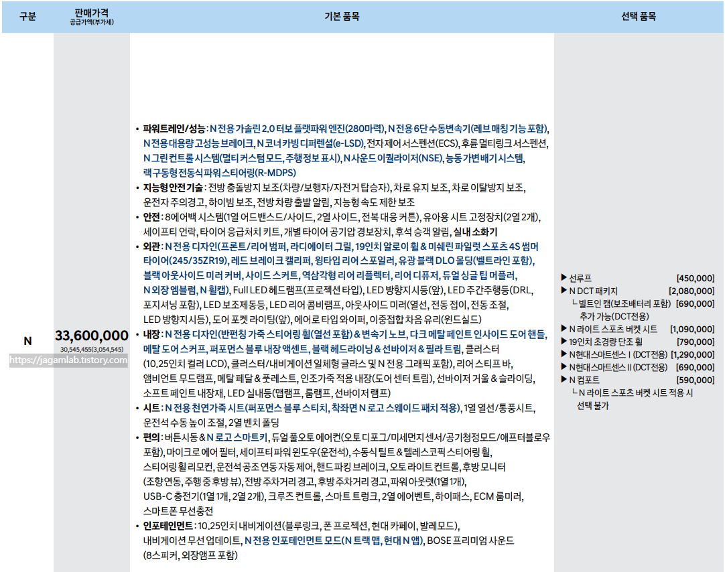
Task: Click the bucket seat price [1,090,000]
Action: click(692, 329)
